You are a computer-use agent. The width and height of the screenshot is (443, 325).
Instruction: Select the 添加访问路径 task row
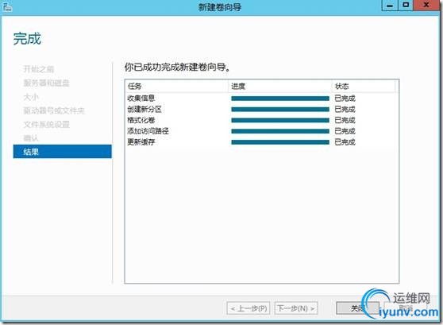(262, 131)
